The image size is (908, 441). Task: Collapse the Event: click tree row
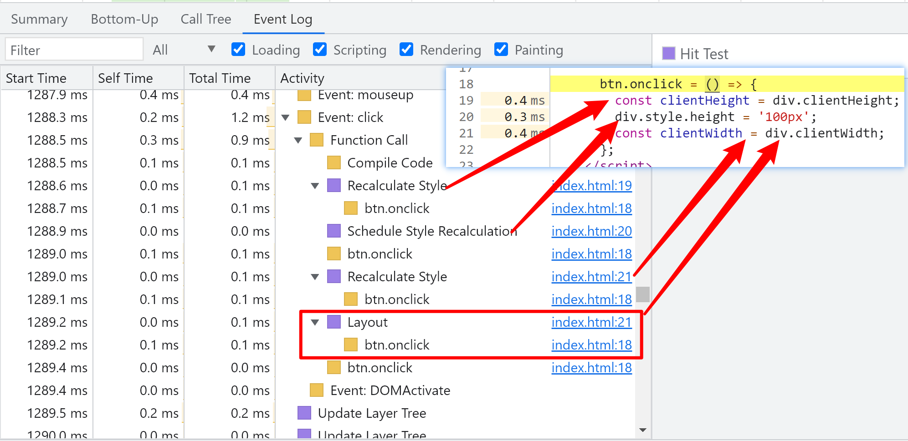[286, 118]
